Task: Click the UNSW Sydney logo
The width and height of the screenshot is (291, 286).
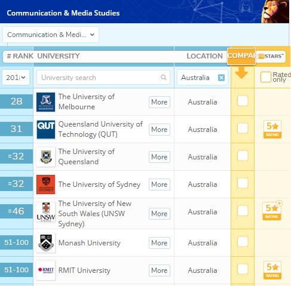Action: [45, 212]
